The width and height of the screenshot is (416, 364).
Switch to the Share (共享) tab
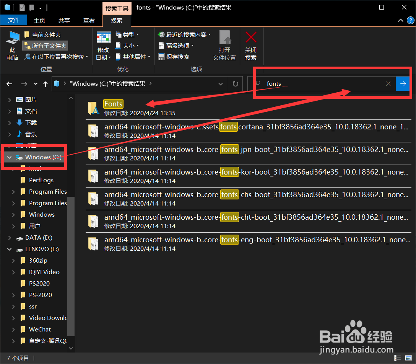(x=64, y=20)
